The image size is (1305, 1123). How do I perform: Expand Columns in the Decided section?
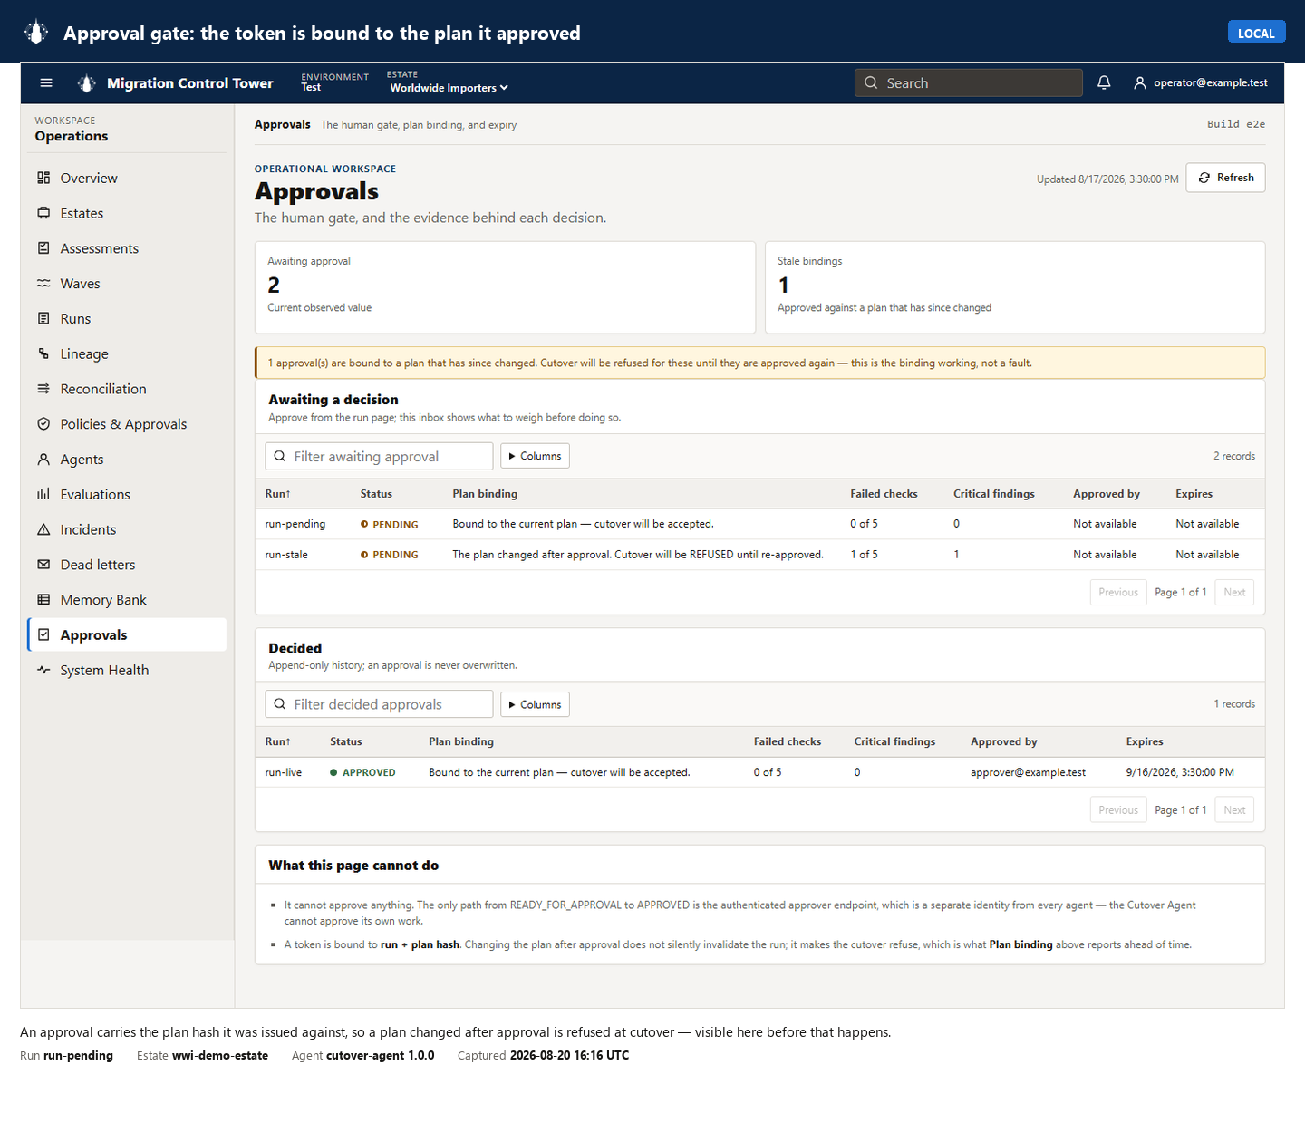click(x=535, y=704)
